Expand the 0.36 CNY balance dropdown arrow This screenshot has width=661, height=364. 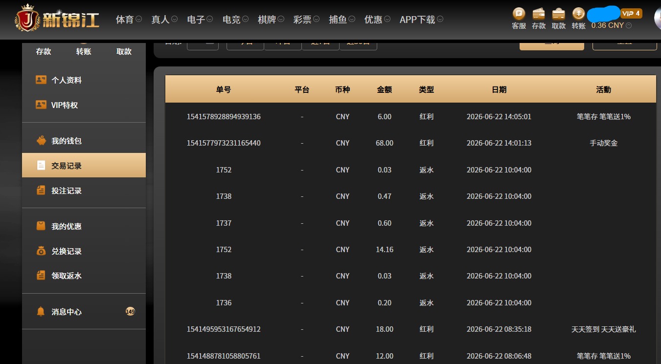click(x=629, y=25)
